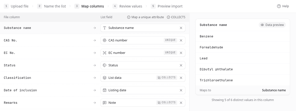Clear the Listing date field mapping

click(181, 90)
